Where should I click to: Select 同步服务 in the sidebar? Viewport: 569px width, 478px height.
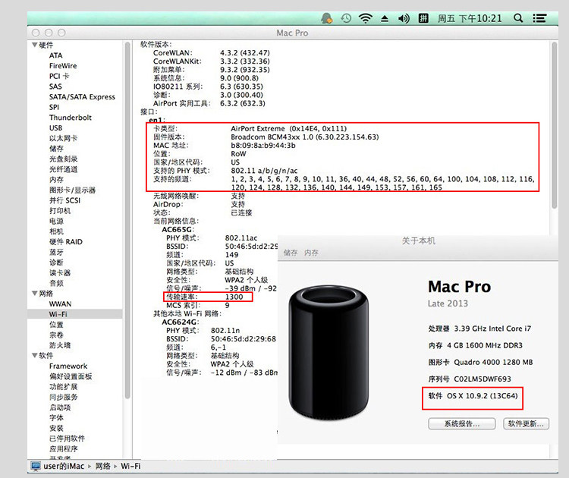63,397
